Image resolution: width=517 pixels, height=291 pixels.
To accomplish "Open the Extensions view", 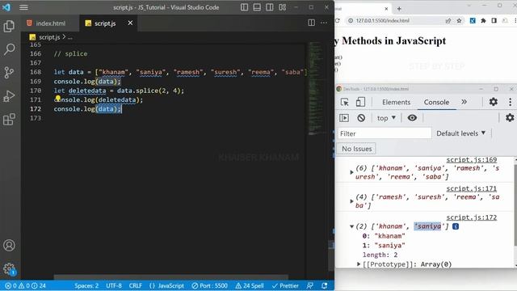I will (x=9, y=119).
